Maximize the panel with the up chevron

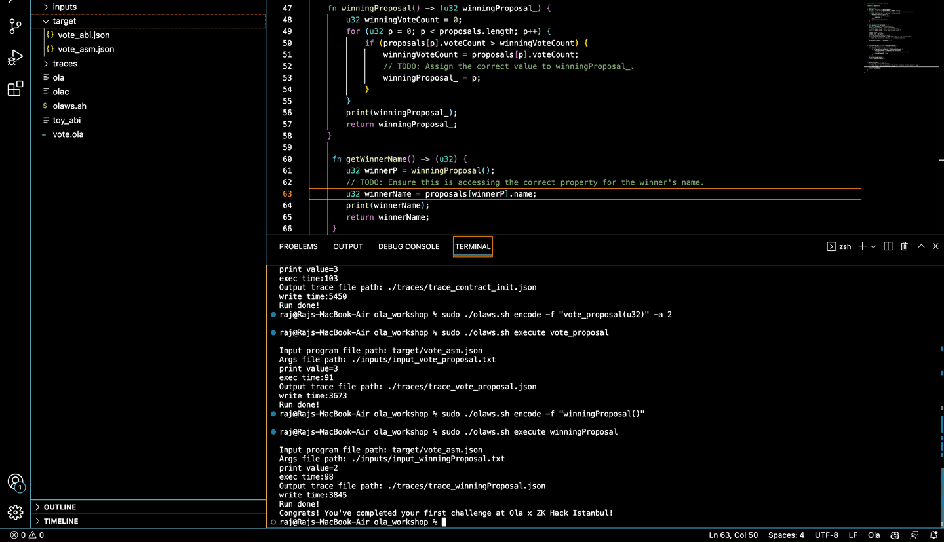tap(921, 246)
